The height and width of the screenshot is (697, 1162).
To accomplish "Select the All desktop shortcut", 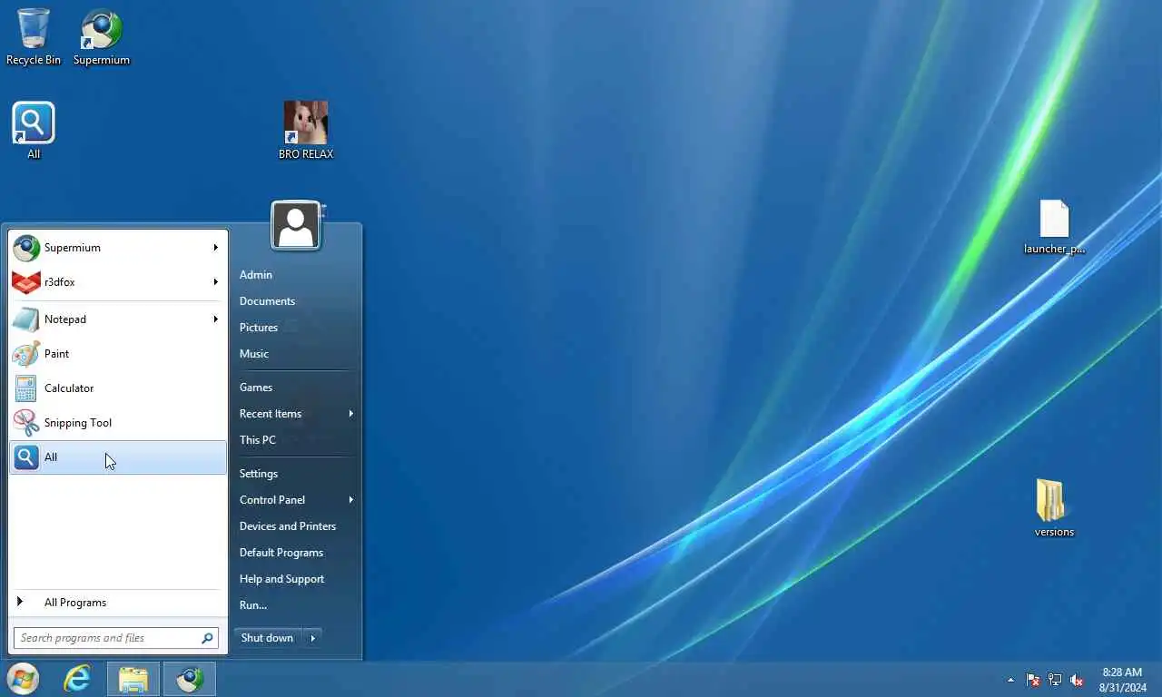I will point(34,131).
